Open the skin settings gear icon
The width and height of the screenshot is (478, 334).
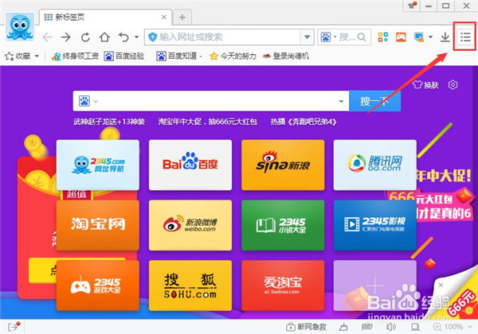tap(453, 85)
